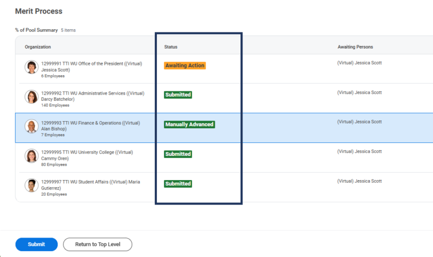
Task: Select the Awaiting Action status badge
Action: coord(185,65)
